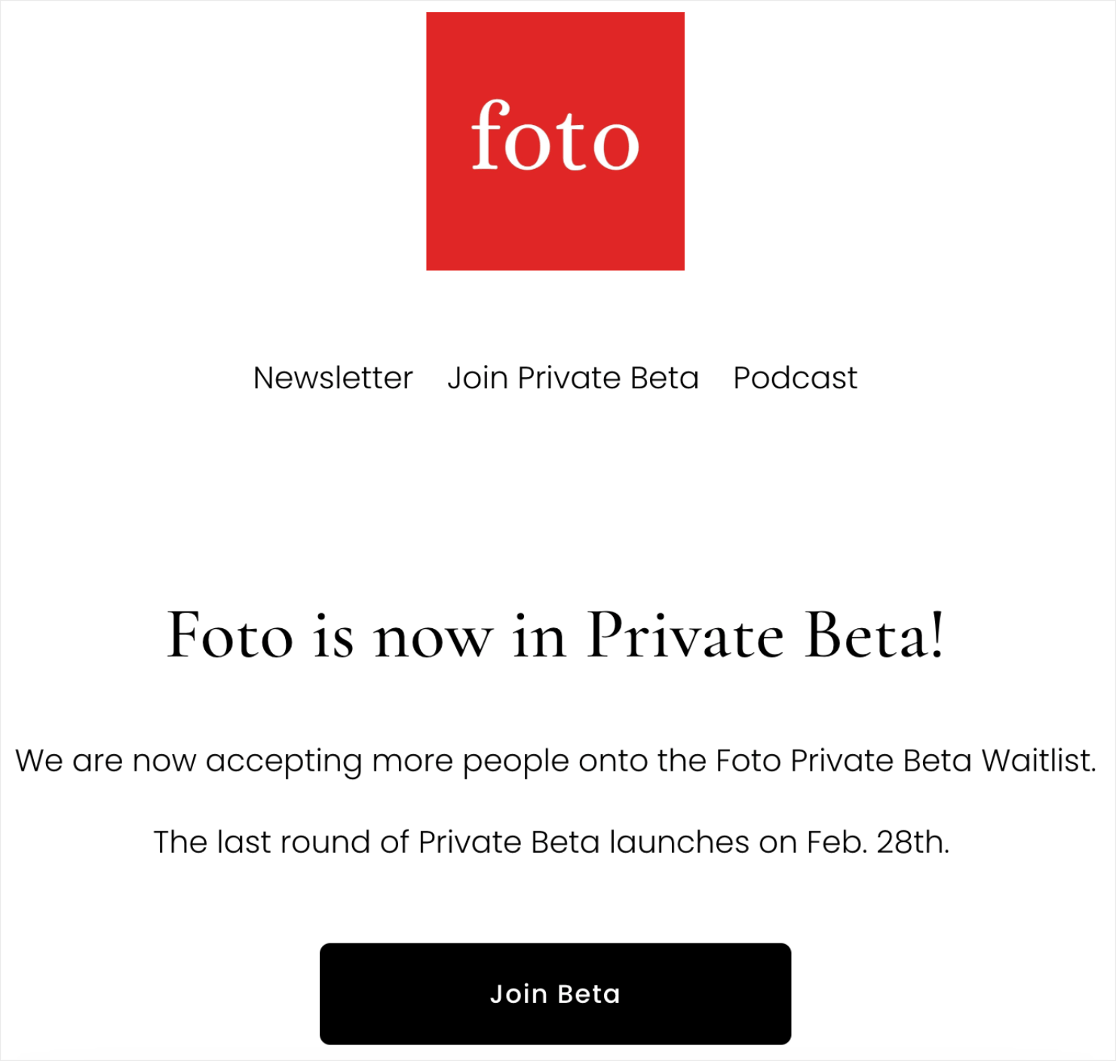Click "Join Beta" label on black button
This screenshot has width=1116, height=1061.
[555, 994]
